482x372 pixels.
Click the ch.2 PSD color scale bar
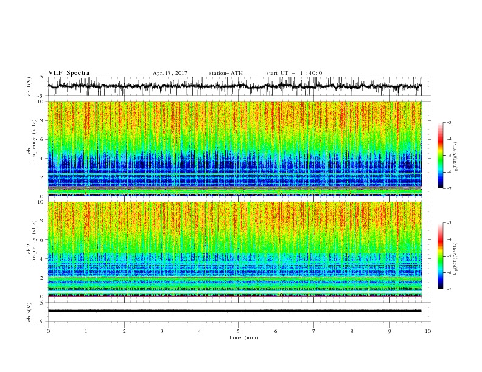(x=441, y=256)
